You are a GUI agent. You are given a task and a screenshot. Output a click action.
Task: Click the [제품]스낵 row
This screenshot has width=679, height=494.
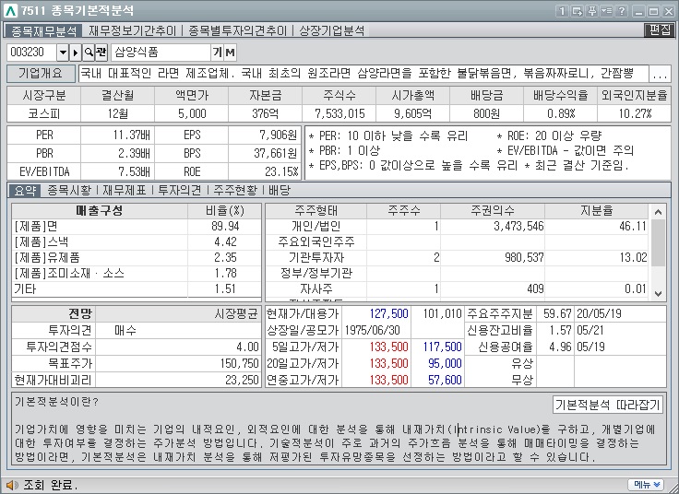137,241
